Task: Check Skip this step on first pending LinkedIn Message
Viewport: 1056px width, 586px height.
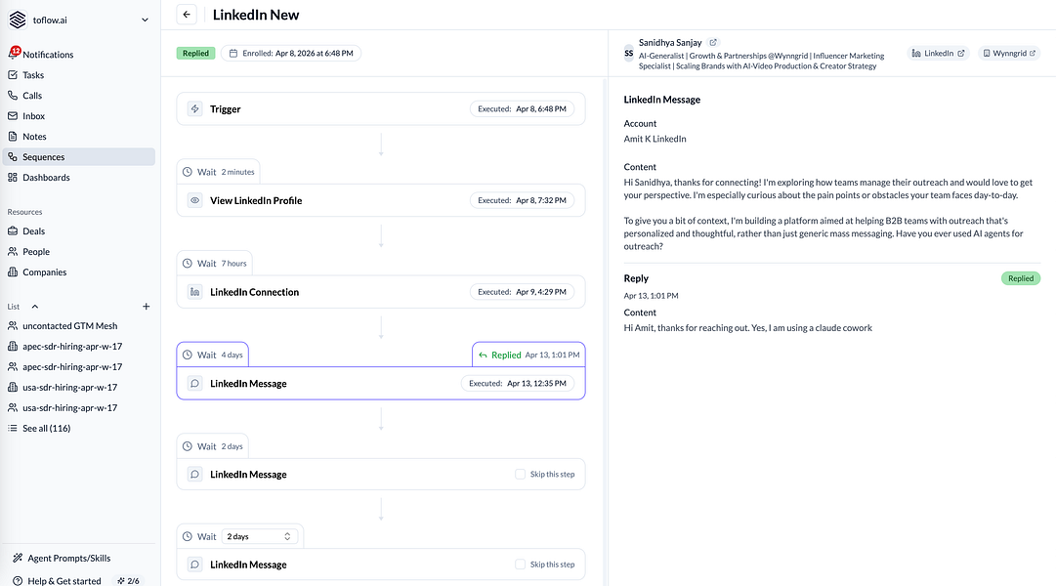Action: tap(520, 475)
